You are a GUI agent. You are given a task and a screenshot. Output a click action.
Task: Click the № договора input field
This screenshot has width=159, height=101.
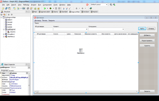click(x=44, y=29)
